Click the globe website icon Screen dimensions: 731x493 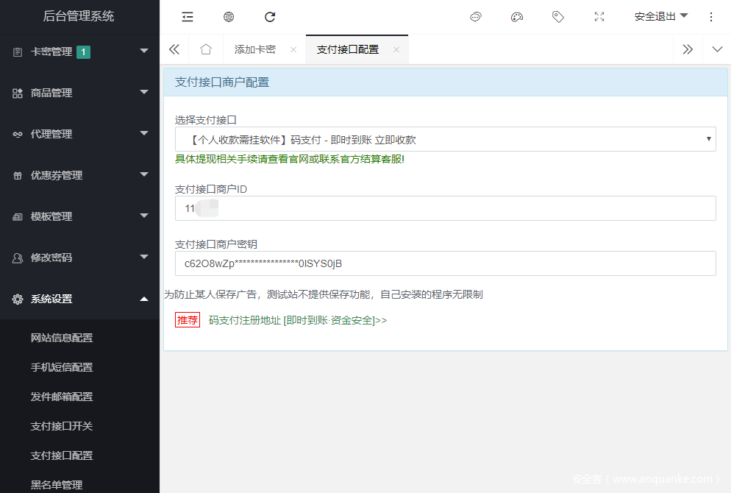tap(229, 17)
